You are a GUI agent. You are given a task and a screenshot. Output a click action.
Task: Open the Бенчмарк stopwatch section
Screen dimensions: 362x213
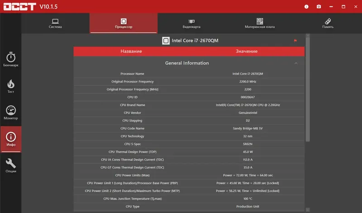pos(10,60)
